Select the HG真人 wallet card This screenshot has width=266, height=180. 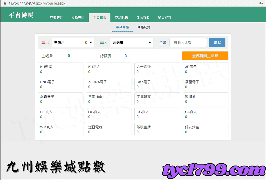[61, 114]
